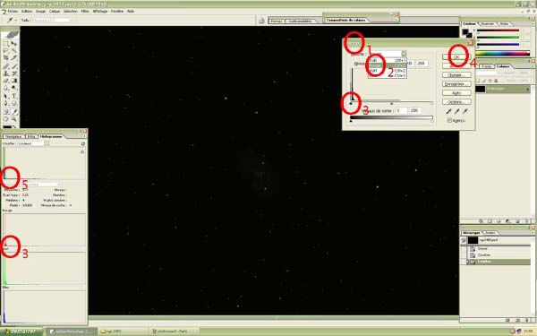Select the Magic Wand tool
Image resolution: width=537 pixels, height=336 pixels.
14,51
